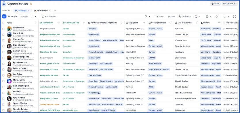Image resolution: width=240 pixels, height=113 pixels.
Task: Select the Leo Foley row checkbox
Action: point(3,75)
